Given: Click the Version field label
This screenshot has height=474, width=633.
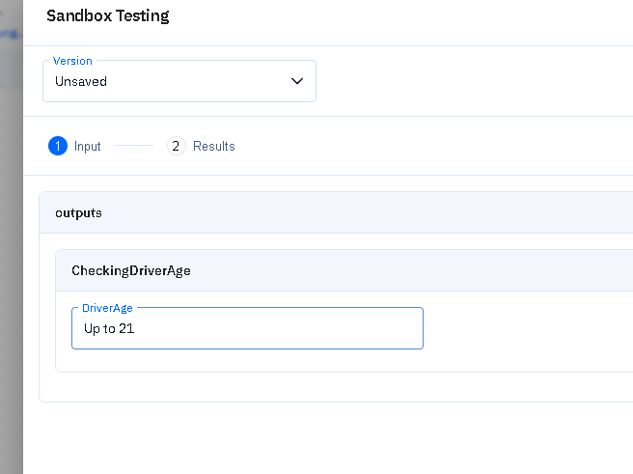Looking at the screenshot, I should pyautogui.click(x=74, y=61).
